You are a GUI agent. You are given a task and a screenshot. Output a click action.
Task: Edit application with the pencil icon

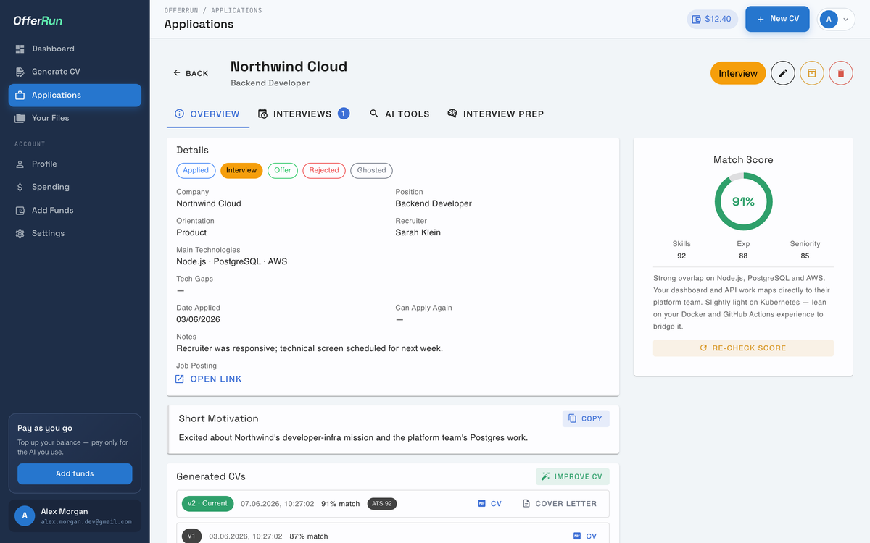(x=783, y=73)
